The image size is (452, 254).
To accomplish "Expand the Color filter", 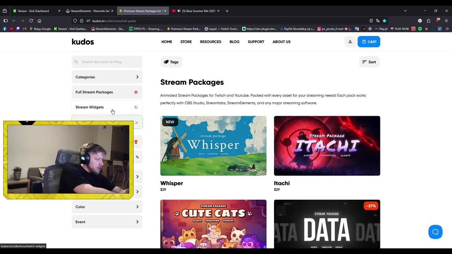I will tap(107, 207).
